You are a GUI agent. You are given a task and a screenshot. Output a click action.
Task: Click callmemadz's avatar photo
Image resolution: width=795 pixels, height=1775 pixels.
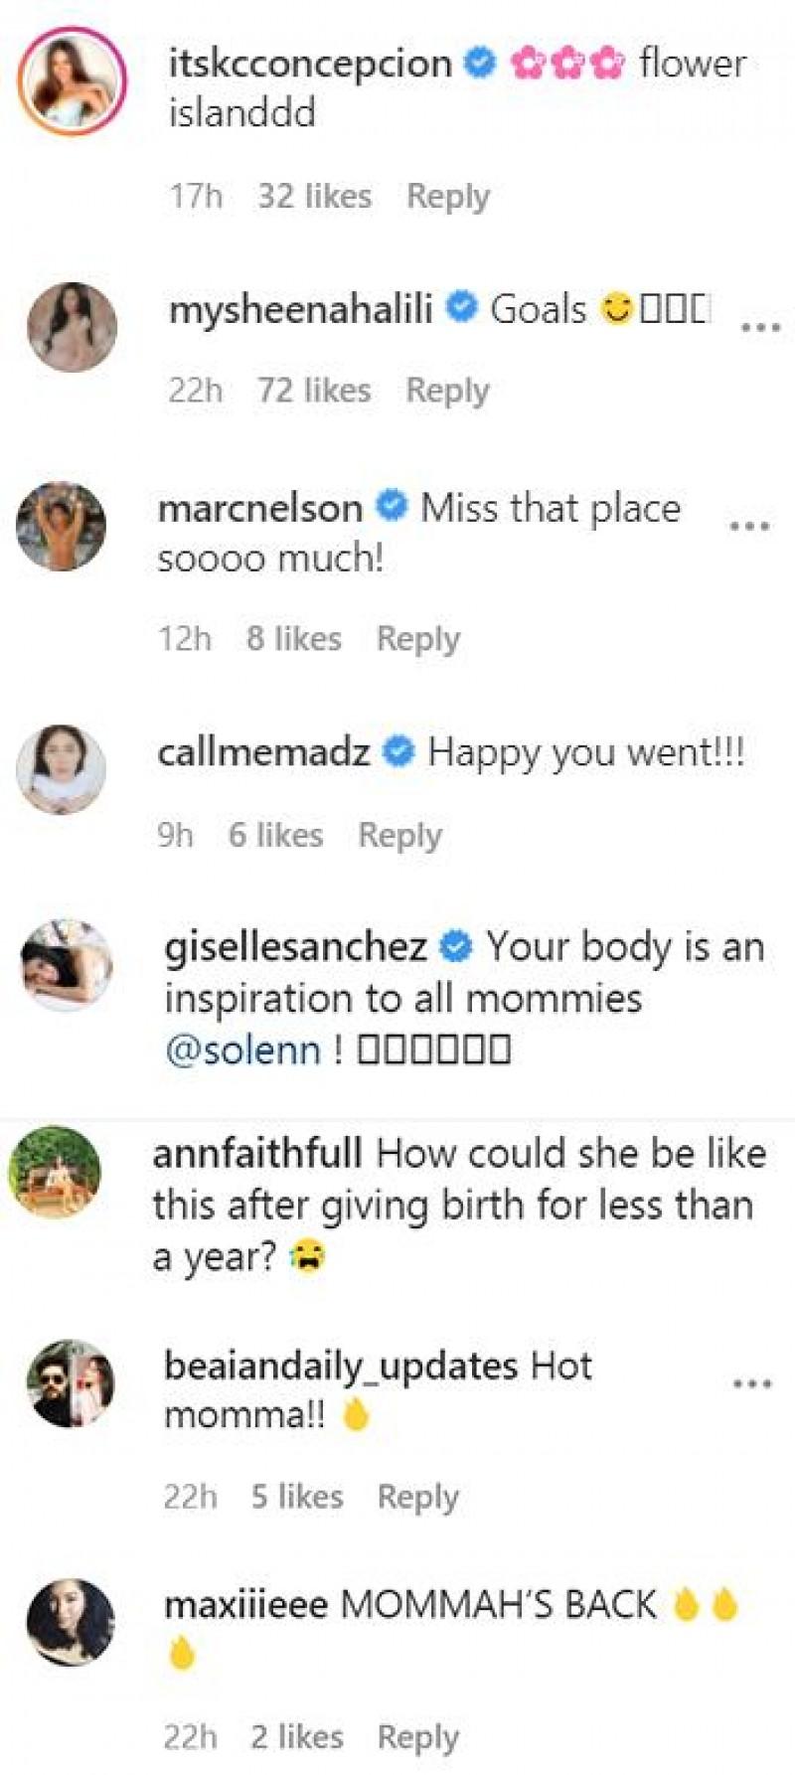tap(61, 769)
